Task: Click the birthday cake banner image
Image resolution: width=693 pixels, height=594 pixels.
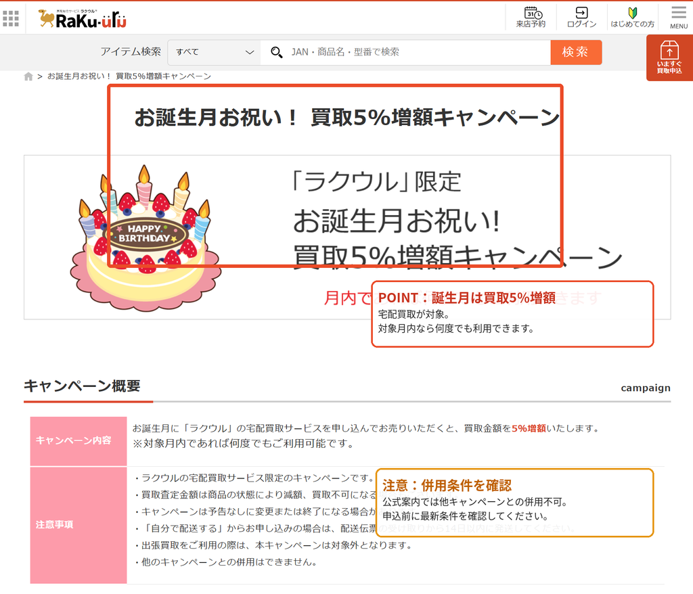Action: point(146,237)
